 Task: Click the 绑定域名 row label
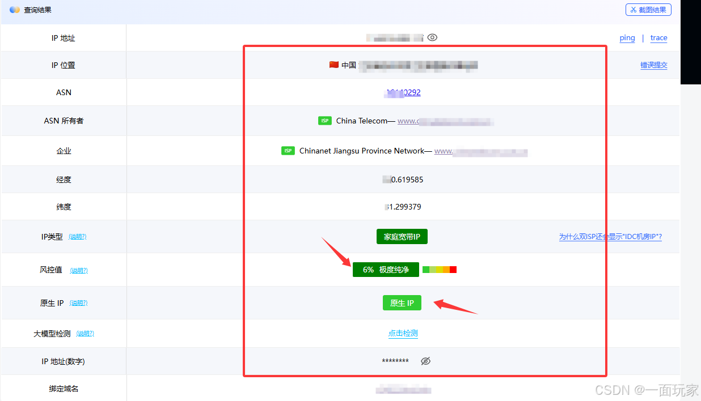(64, 389)
